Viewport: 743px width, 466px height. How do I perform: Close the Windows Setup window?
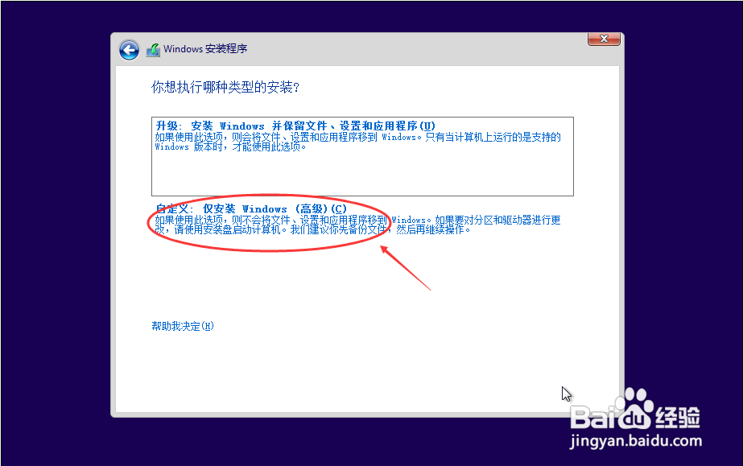pos(604,39)
